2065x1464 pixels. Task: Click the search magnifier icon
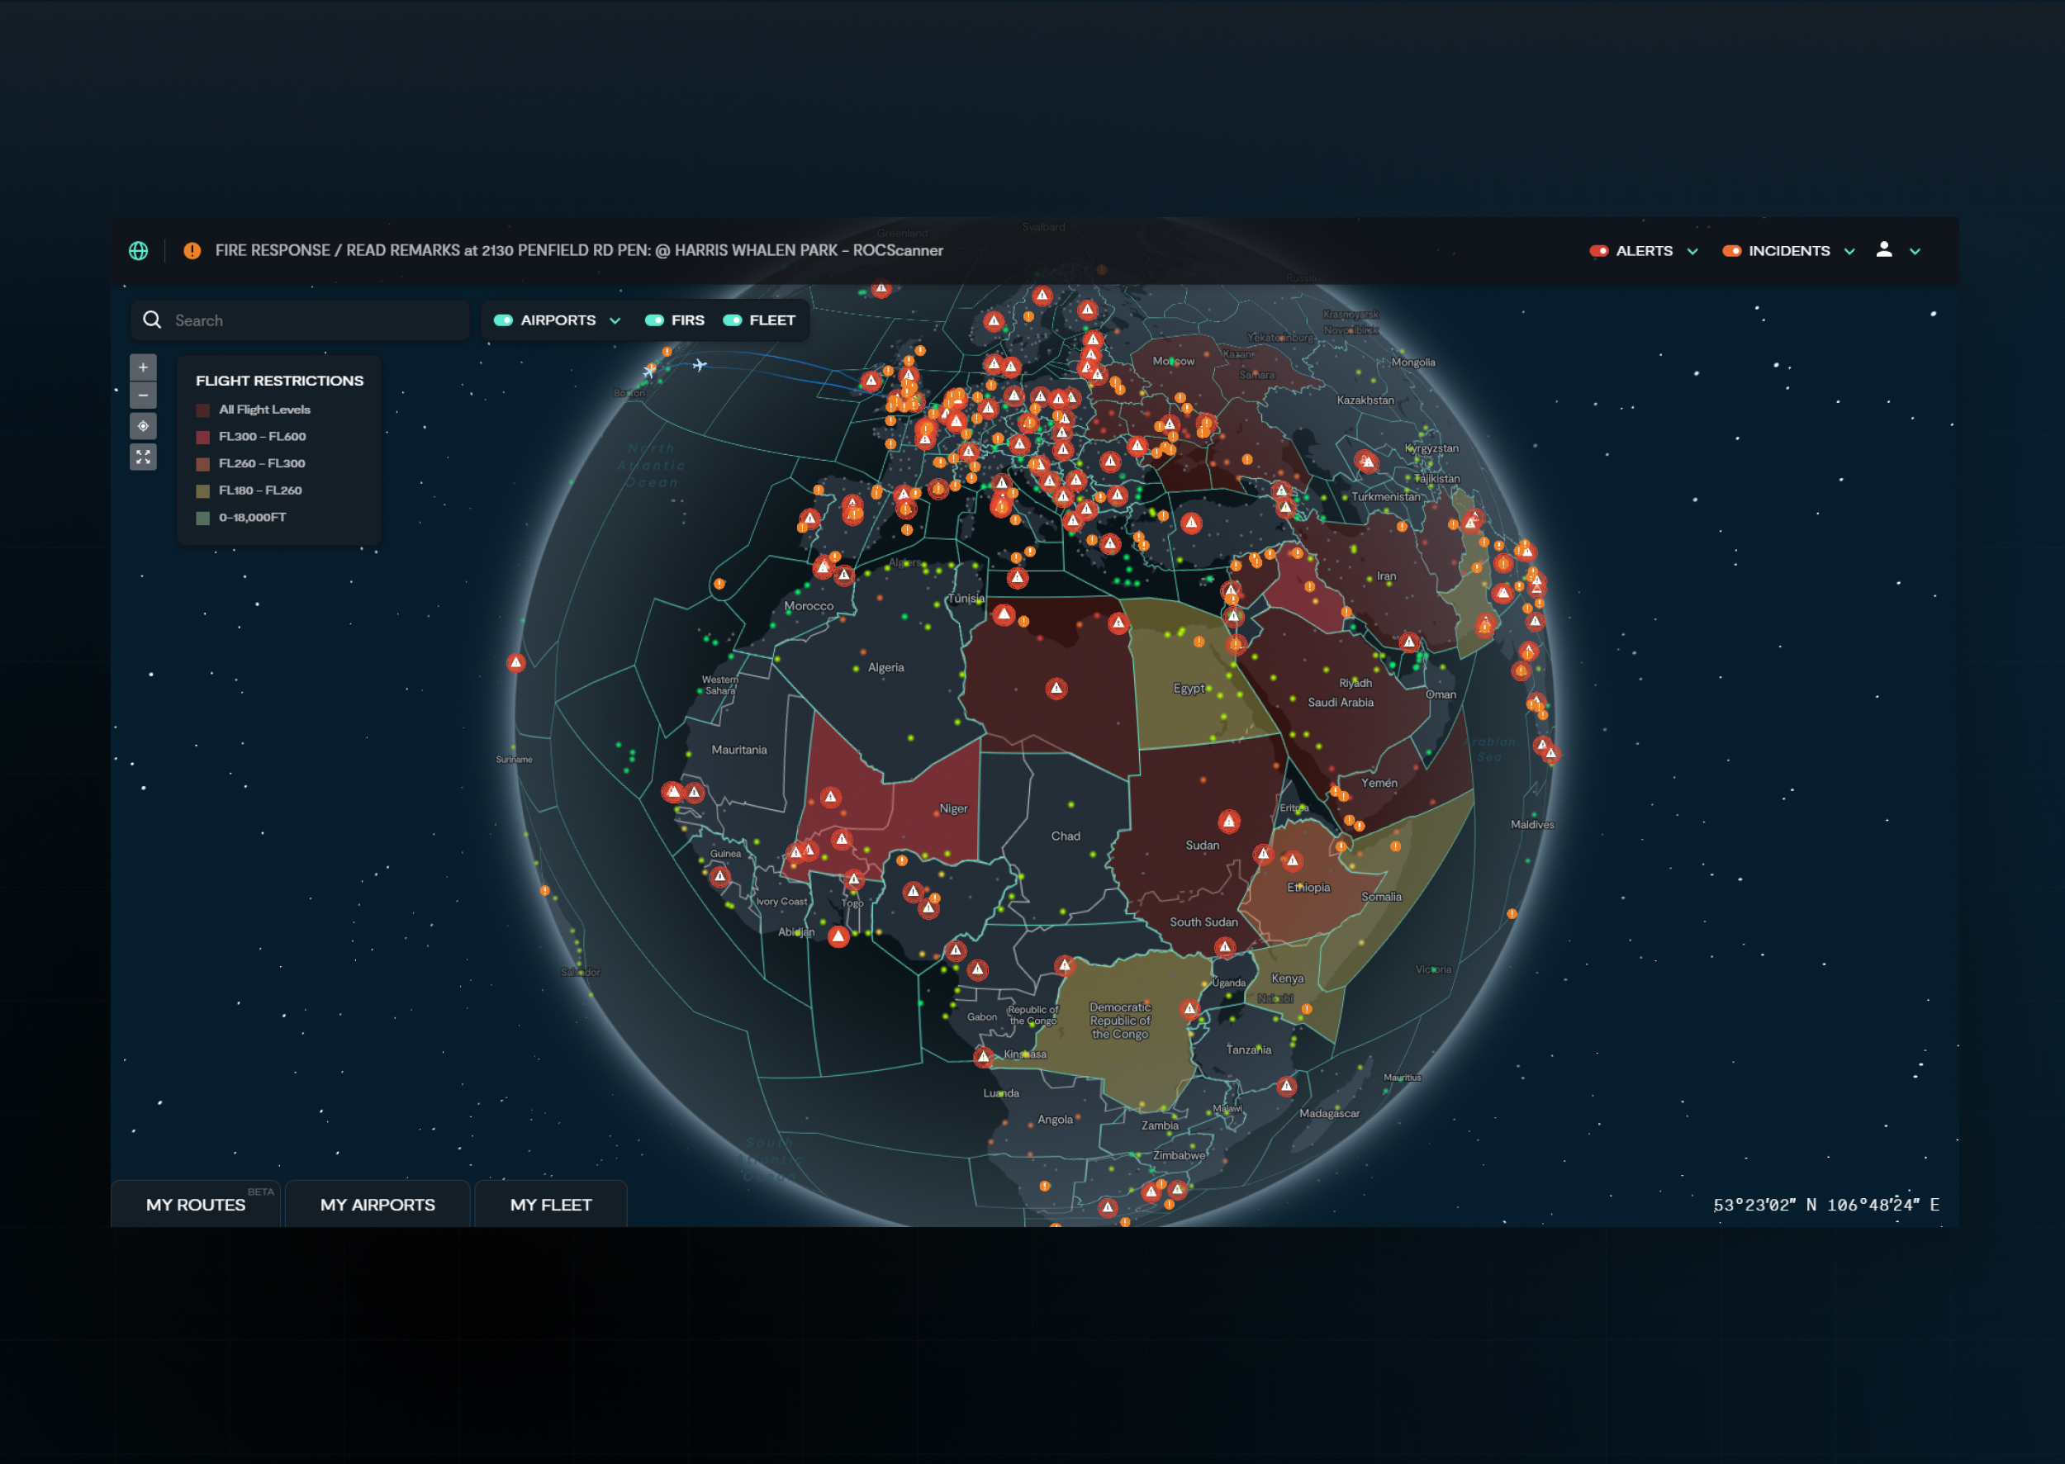(152, 320)
